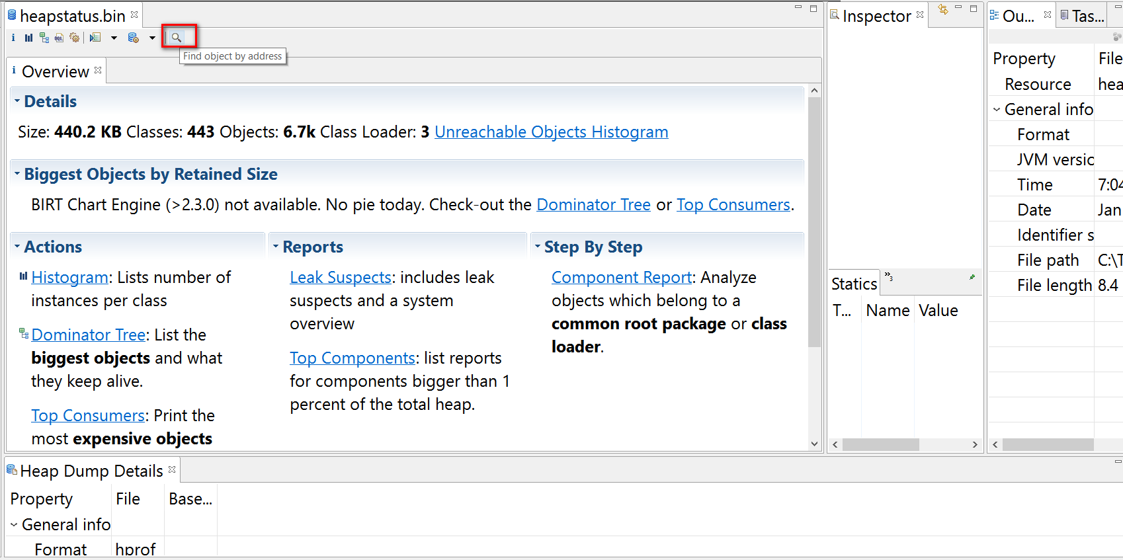Click the Name column header in Inspector

pos(888,310)
